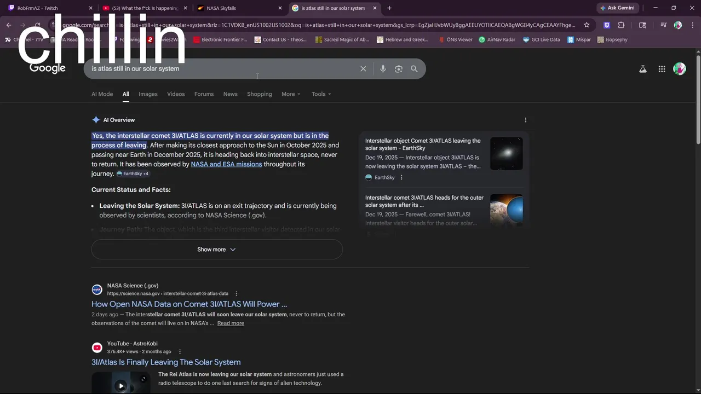Open AstroKobi result three-dot menu
Screen dimensions: 701x394
[x=180, y=352]
